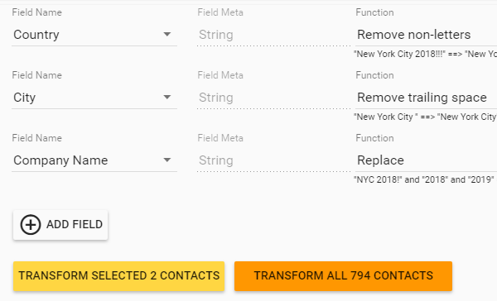Click the Field Meta String box for Company Name
Image resolution: width=497 pixels, height=301 pixels.
point(273,160)
